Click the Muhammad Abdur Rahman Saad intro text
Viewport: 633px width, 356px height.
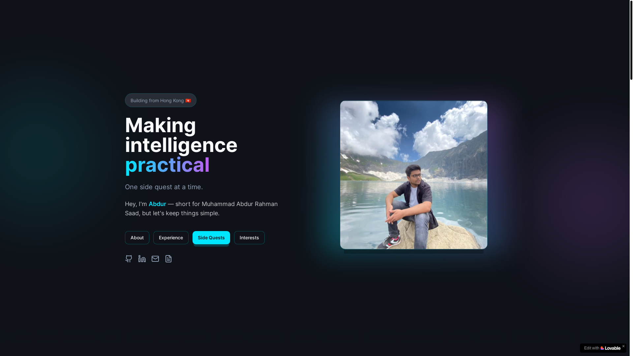(x=201, y=209)
